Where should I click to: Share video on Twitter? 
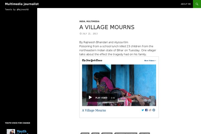click(143, 110)
